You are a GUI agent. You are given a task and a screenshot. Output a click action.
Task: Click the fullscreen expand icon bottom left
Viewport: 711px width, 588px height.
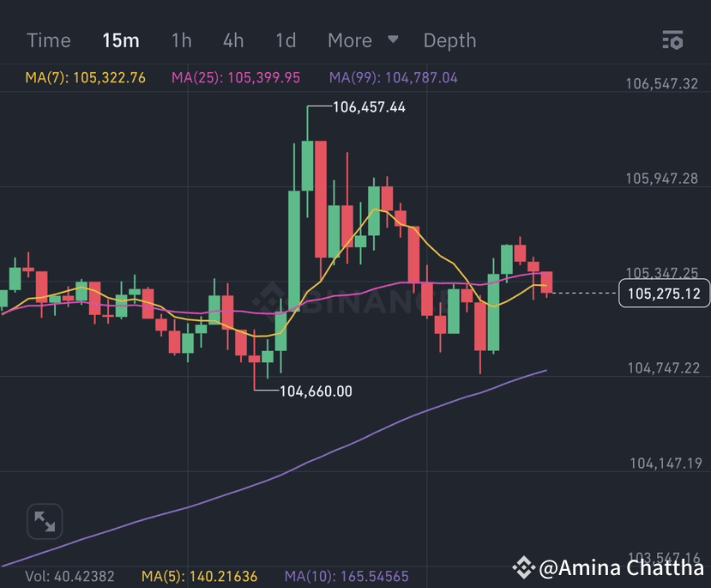pyautogui.click(x=44, y=521)
